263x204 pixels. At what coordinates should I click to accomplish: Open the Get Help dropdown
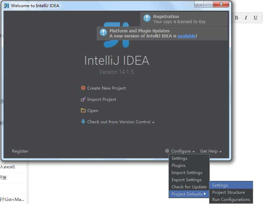click(211, 151)
